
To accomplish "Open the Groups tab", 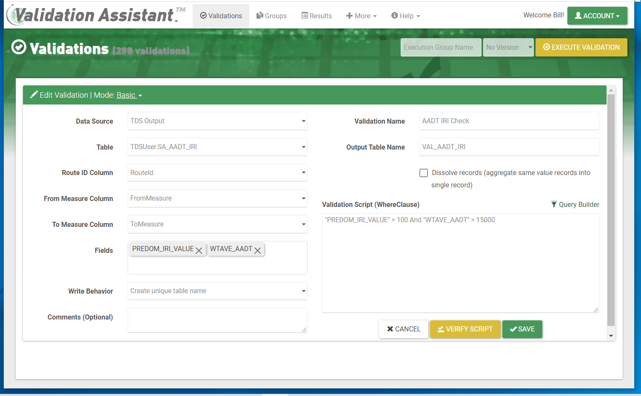I will (271, 16).
